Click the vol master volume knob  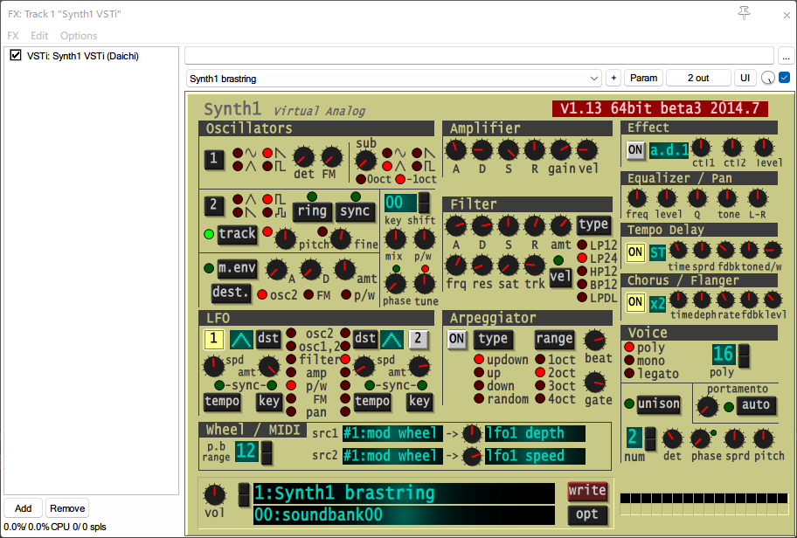pos(214,494)
